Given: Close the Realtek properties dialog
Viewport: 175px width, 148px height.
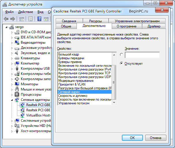Looking at the screenshot, I should 162,10.
